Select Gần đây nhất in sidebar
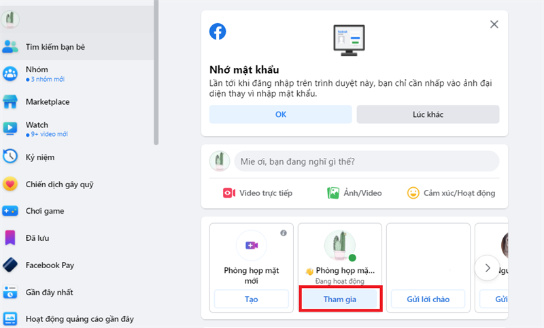The height and width of the screenshot is (328, 544). point(49,293)
